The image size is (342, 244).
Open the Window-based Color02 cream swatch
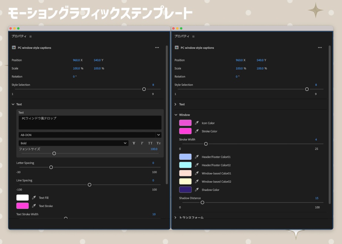point(185,182)
